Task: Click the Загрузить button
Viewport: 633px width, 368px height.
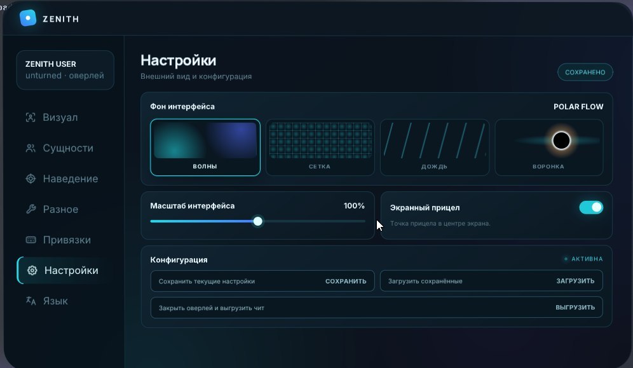Action: pos(575,281)
